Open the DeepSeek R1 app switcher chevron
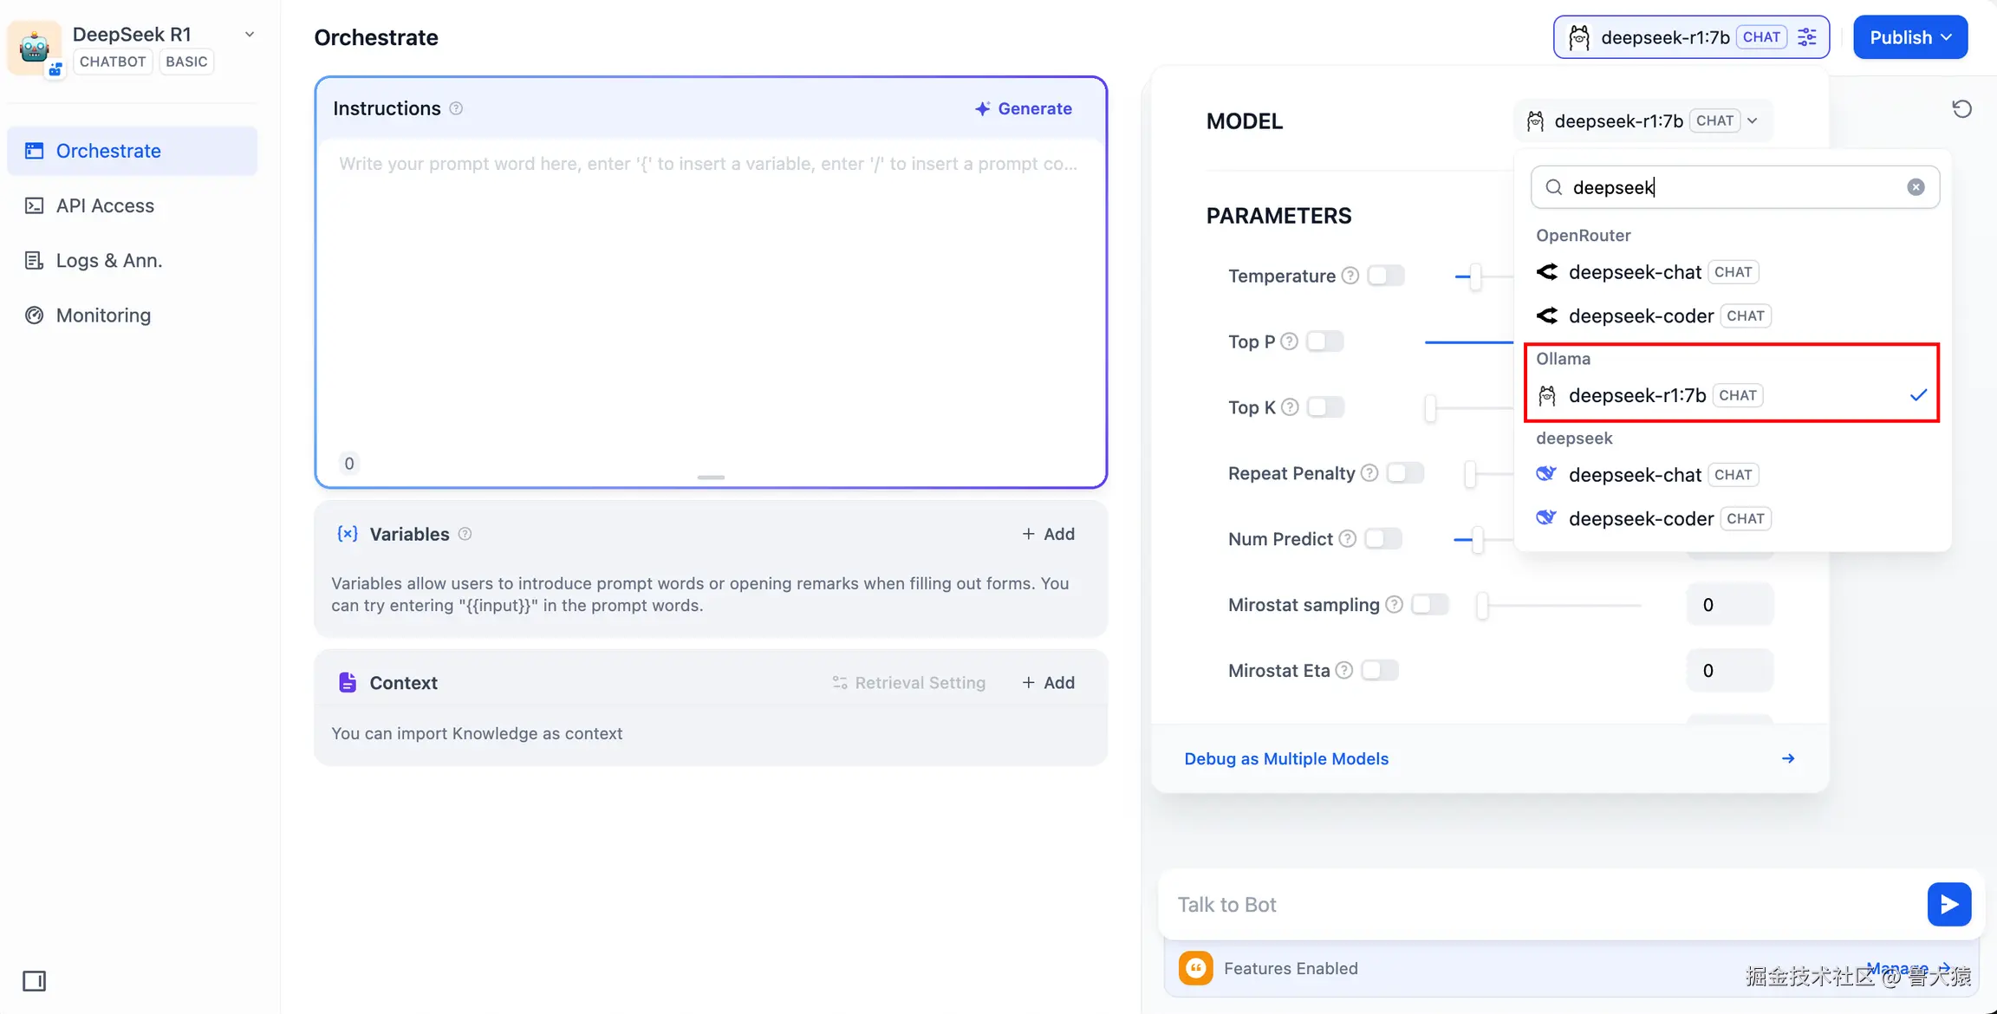 250,35
